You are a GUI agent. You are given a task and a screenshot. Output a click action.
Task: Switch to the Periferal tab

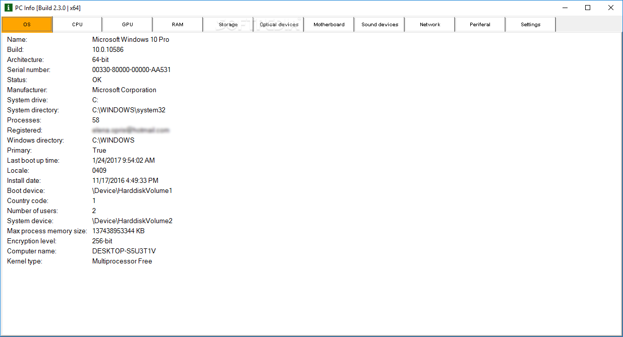[x=480, y=24]
